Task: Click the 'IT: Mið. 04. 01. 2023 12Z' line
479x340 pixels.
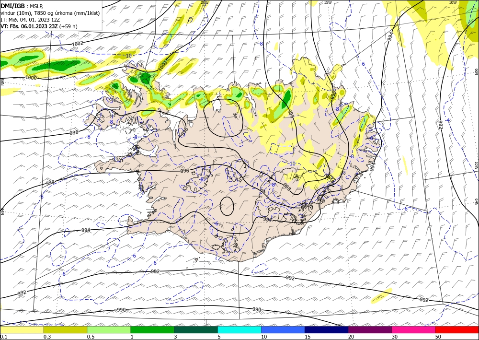Action: pos(30,20)
